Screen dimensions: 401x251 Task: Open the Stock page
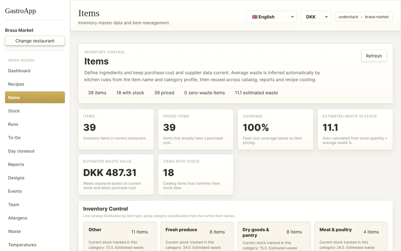(x=35, y=111)
